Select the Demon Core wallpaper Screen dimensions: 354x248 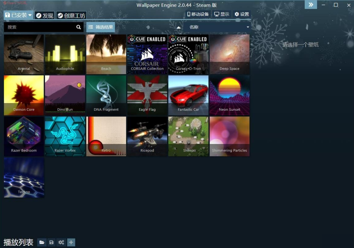(24, 95)
